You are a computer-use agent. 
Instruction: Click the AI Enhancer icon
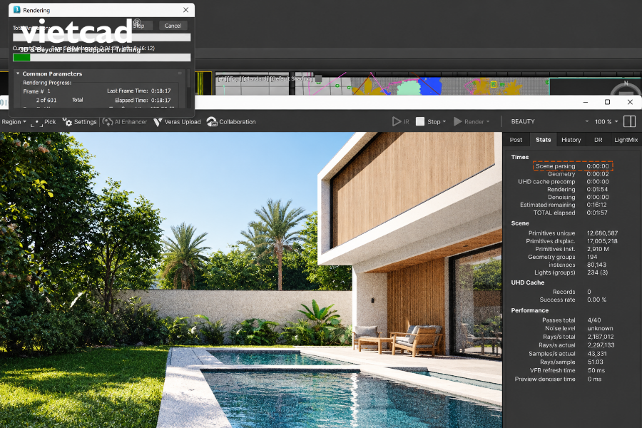108,122
